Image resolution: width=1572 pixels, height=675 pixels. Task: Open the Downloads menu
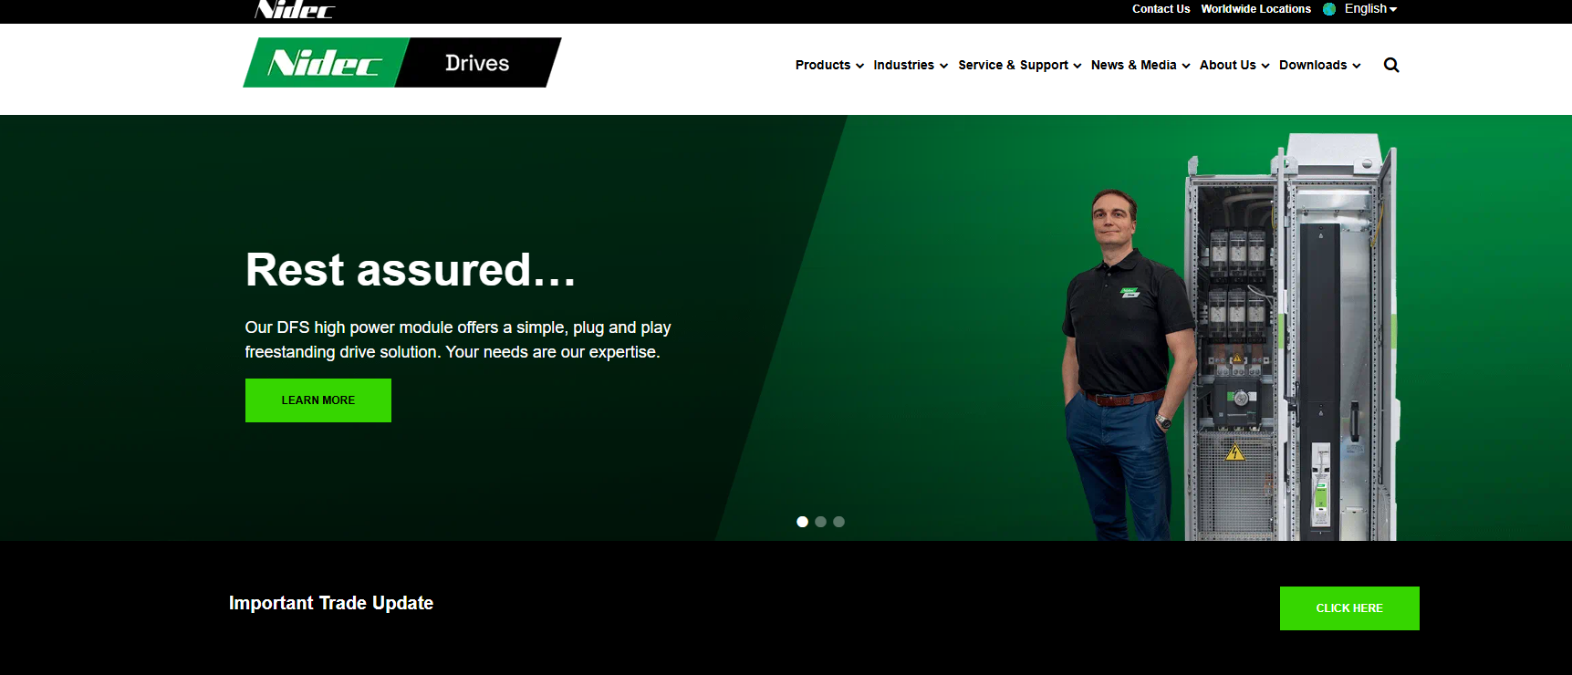1319,65
